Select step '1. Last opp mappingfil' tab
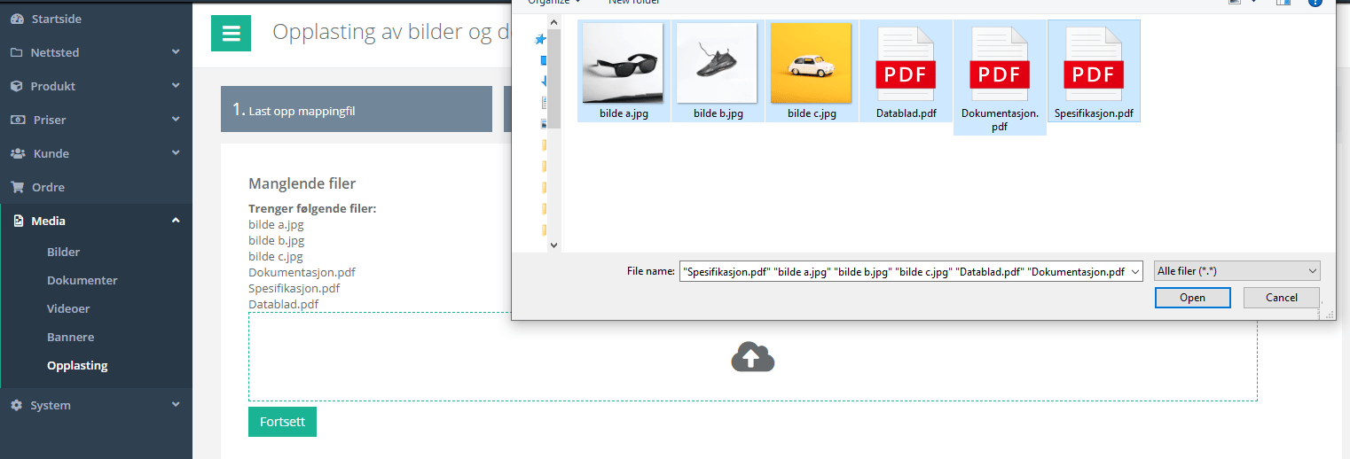 357,109
